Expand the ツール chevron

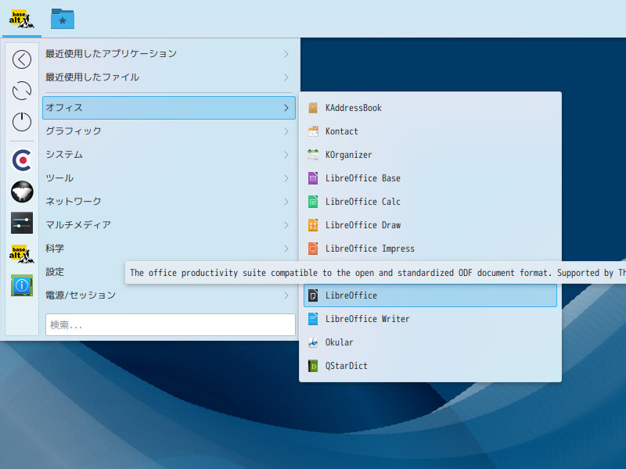(286, 178)
